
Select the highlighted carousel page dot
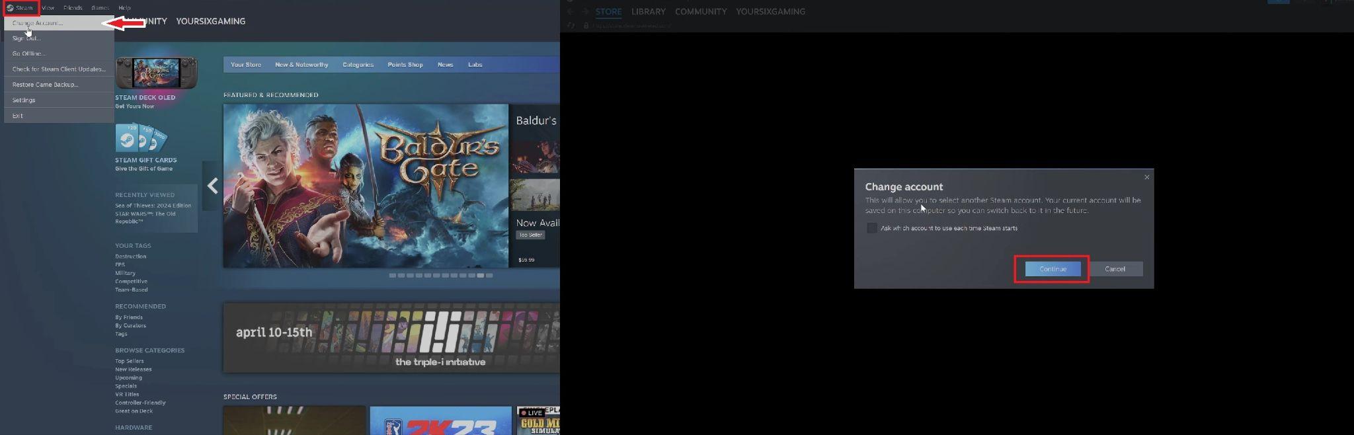click(x=481, y=275)
